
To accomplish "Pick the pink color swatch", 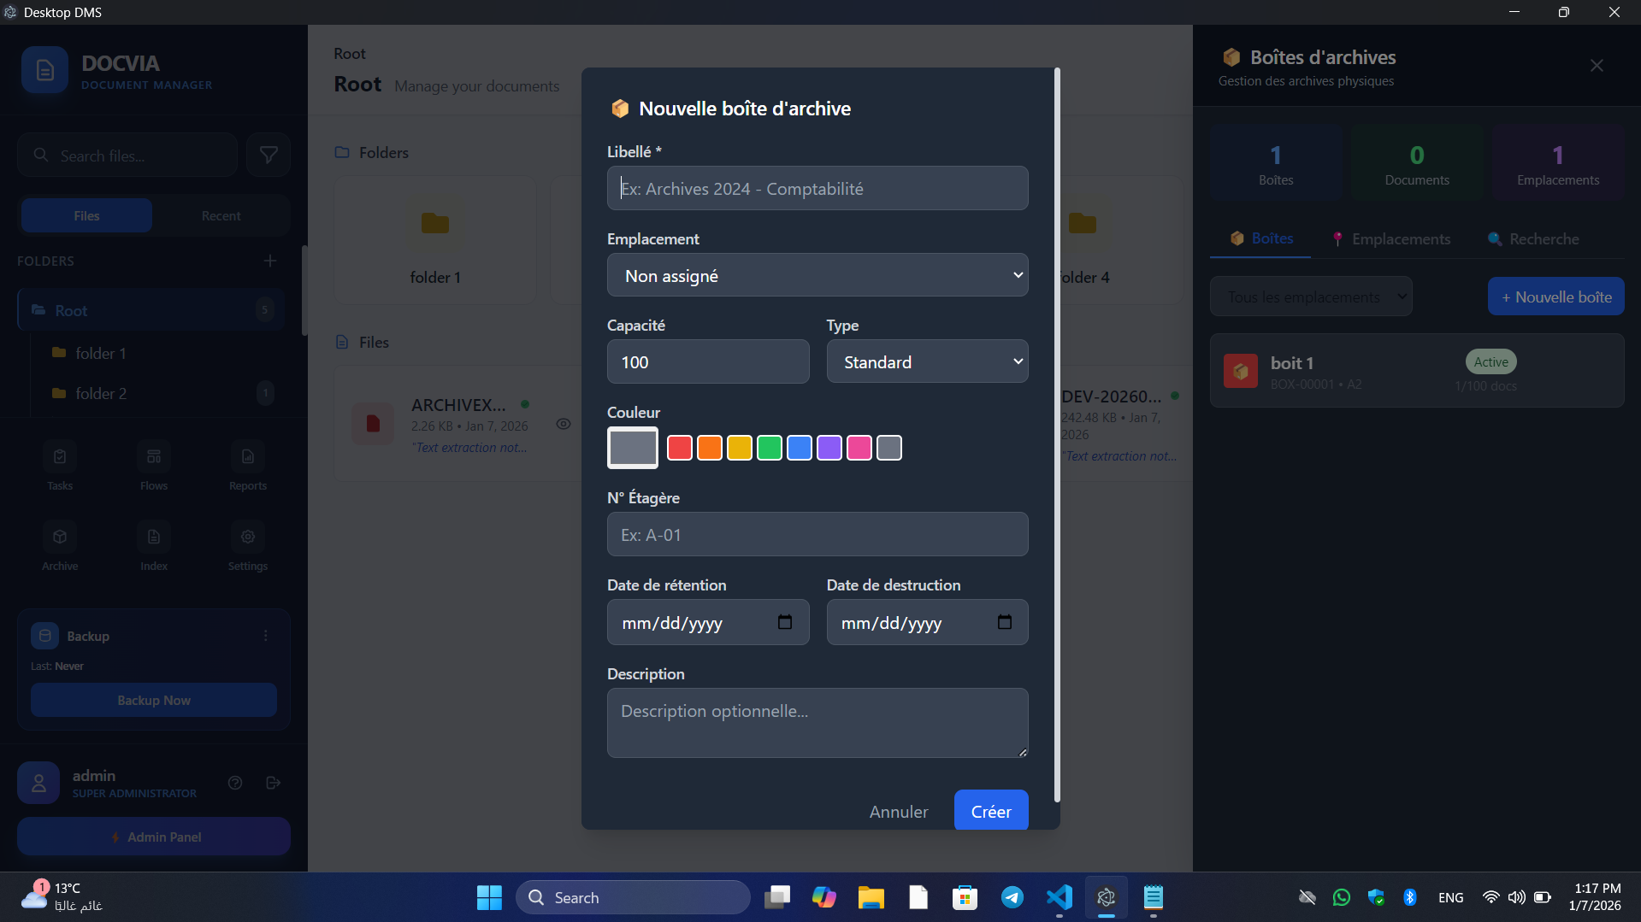I will point(859,448).
